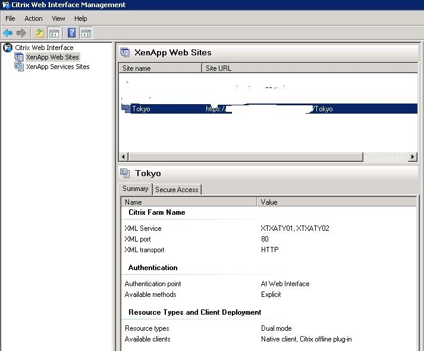
Task: Toggle the Show/Hide Action Pane icon
Action: coord(86,33)
